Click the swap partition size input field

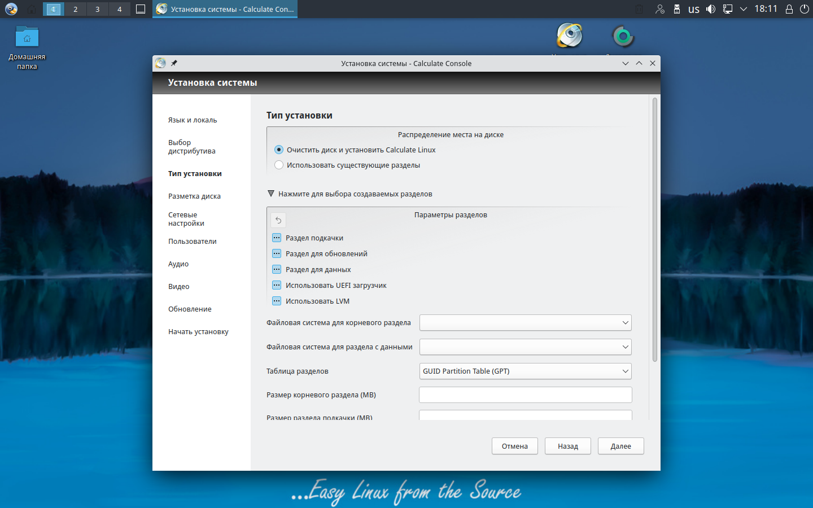pyautogui.click(x=525, y=415)
